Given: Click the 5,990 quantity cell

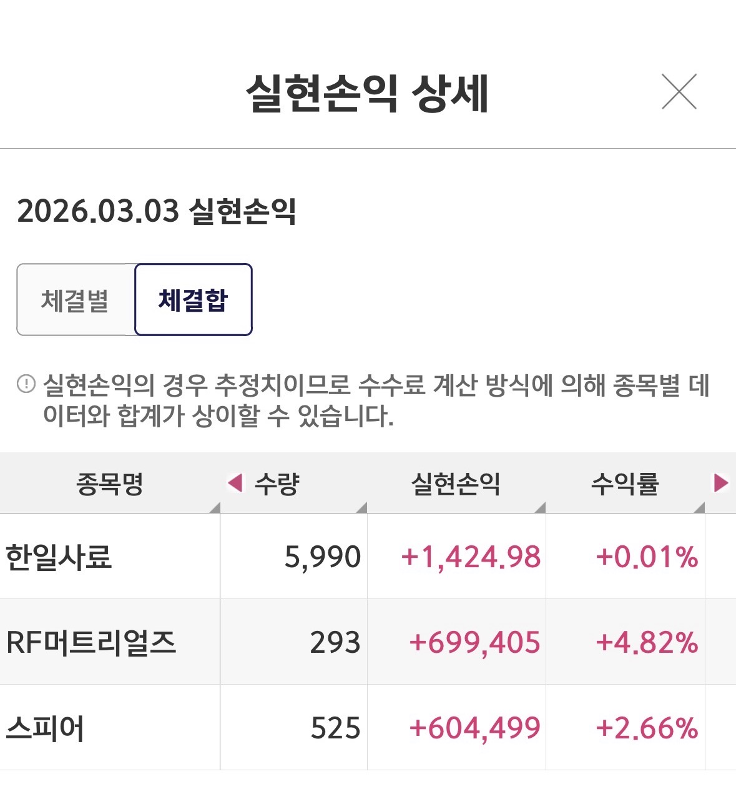Looking at the screenshot, I should (x=322, y=557).
